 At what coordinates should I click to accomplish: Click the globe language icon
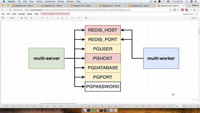tap(197, 14)
